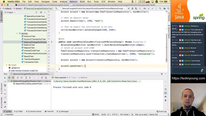The width and height of the screenshot is (206, 116).
Task: Toggle show ignored tests in Run panel
Action: (13, 78)
